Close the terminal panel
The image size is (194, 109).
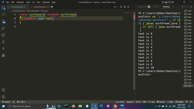[191, 7]
